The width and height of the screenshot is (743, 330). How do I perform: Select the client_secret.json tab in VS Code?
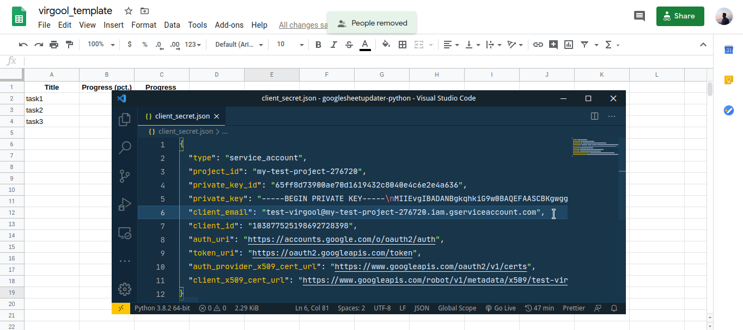(x=181, y=116)
